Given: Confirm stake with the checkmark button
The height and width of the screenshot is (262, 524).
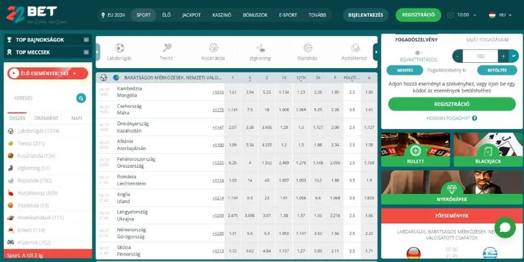Looking at the screenshot, I should tap(514, 56).
